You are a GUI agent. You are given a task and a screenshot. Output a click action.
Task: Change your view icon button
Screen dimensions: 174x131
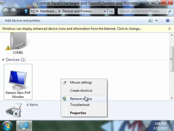click(151, 20)
